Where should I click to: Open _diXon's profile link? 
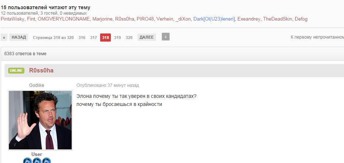[x=183, y=19]
